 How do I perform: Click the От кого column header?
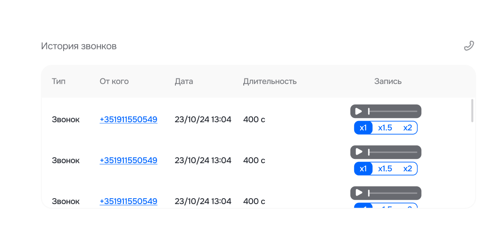coord(114,81)
